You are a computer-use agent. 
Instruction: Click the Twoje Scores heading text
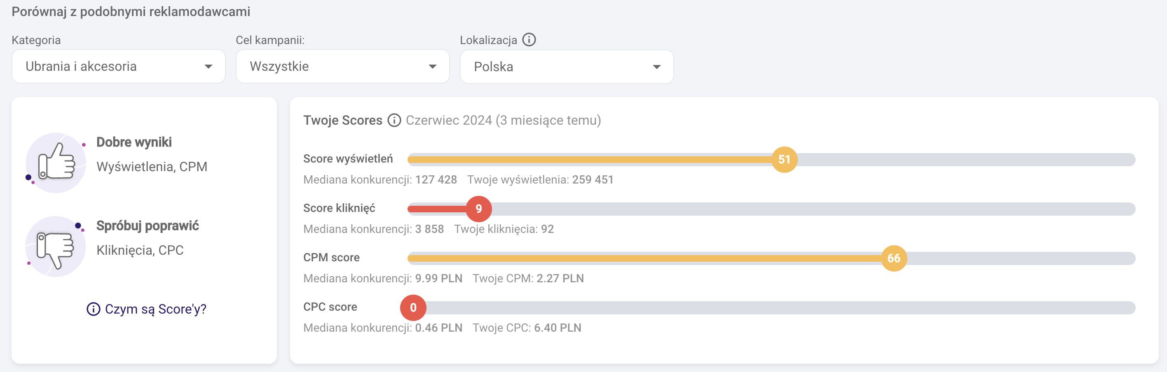[342, 121]
